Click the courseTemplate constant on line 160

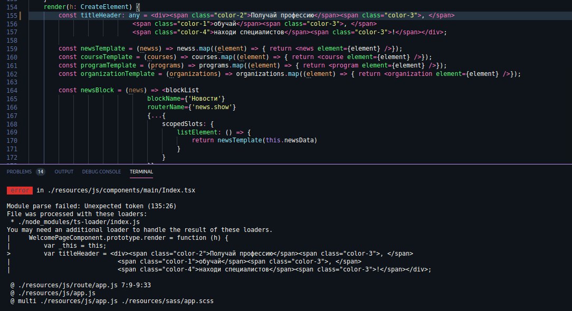[x=106, y=57]
